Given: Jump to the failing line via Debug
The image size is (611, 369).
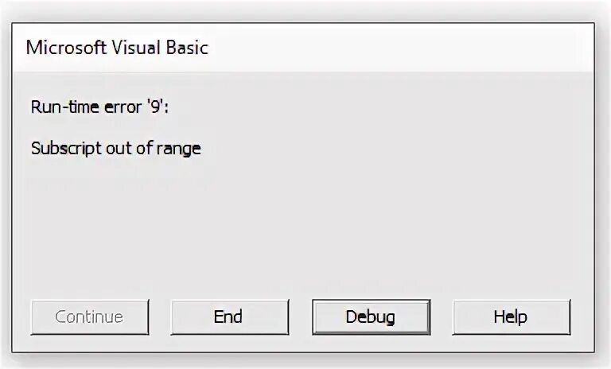Looking at the screenshot, I should pos(370,317).
